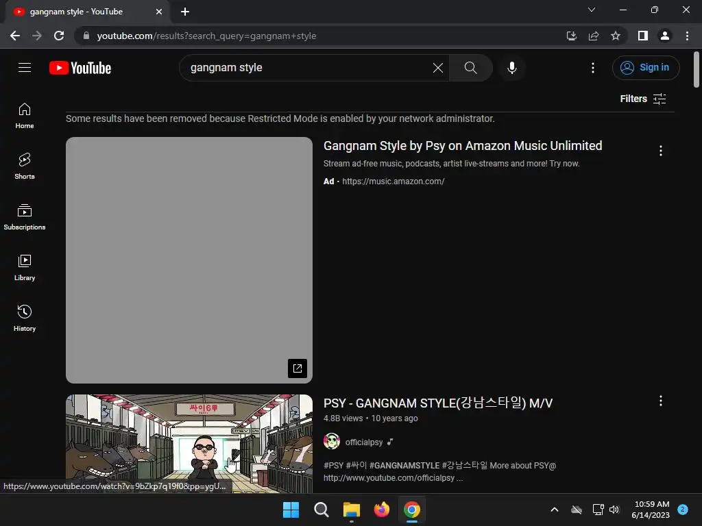Click the Sign in button
Viewport: 702px width, 526px height.
(x=646, y=68)
